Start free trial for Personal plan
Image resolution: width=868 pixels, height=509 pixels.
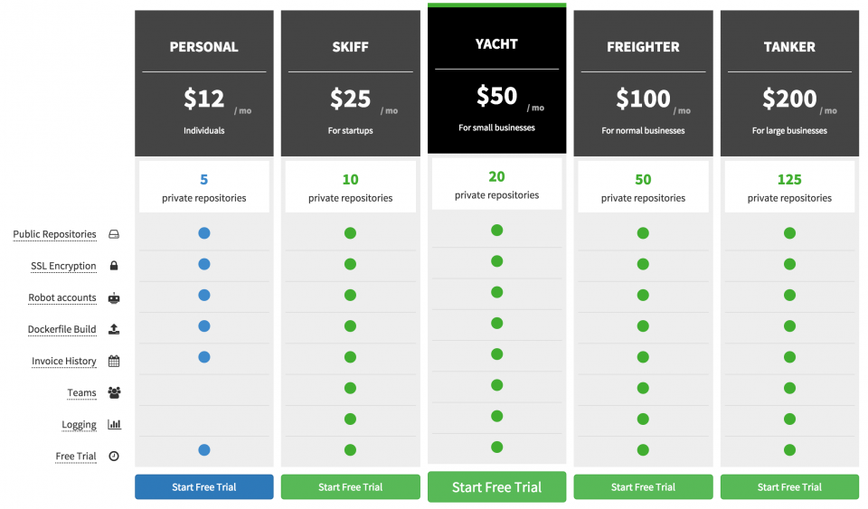point(204,486)
